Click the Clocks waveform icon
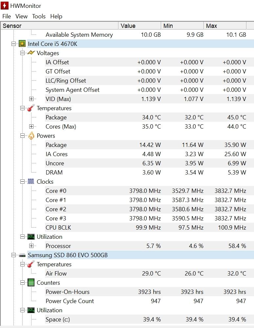 (31, 181)
